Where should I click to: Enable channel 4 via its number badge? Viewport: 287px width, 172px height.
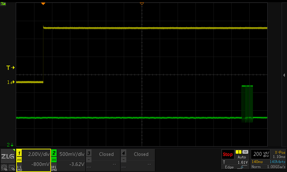(x=123, y=153)
